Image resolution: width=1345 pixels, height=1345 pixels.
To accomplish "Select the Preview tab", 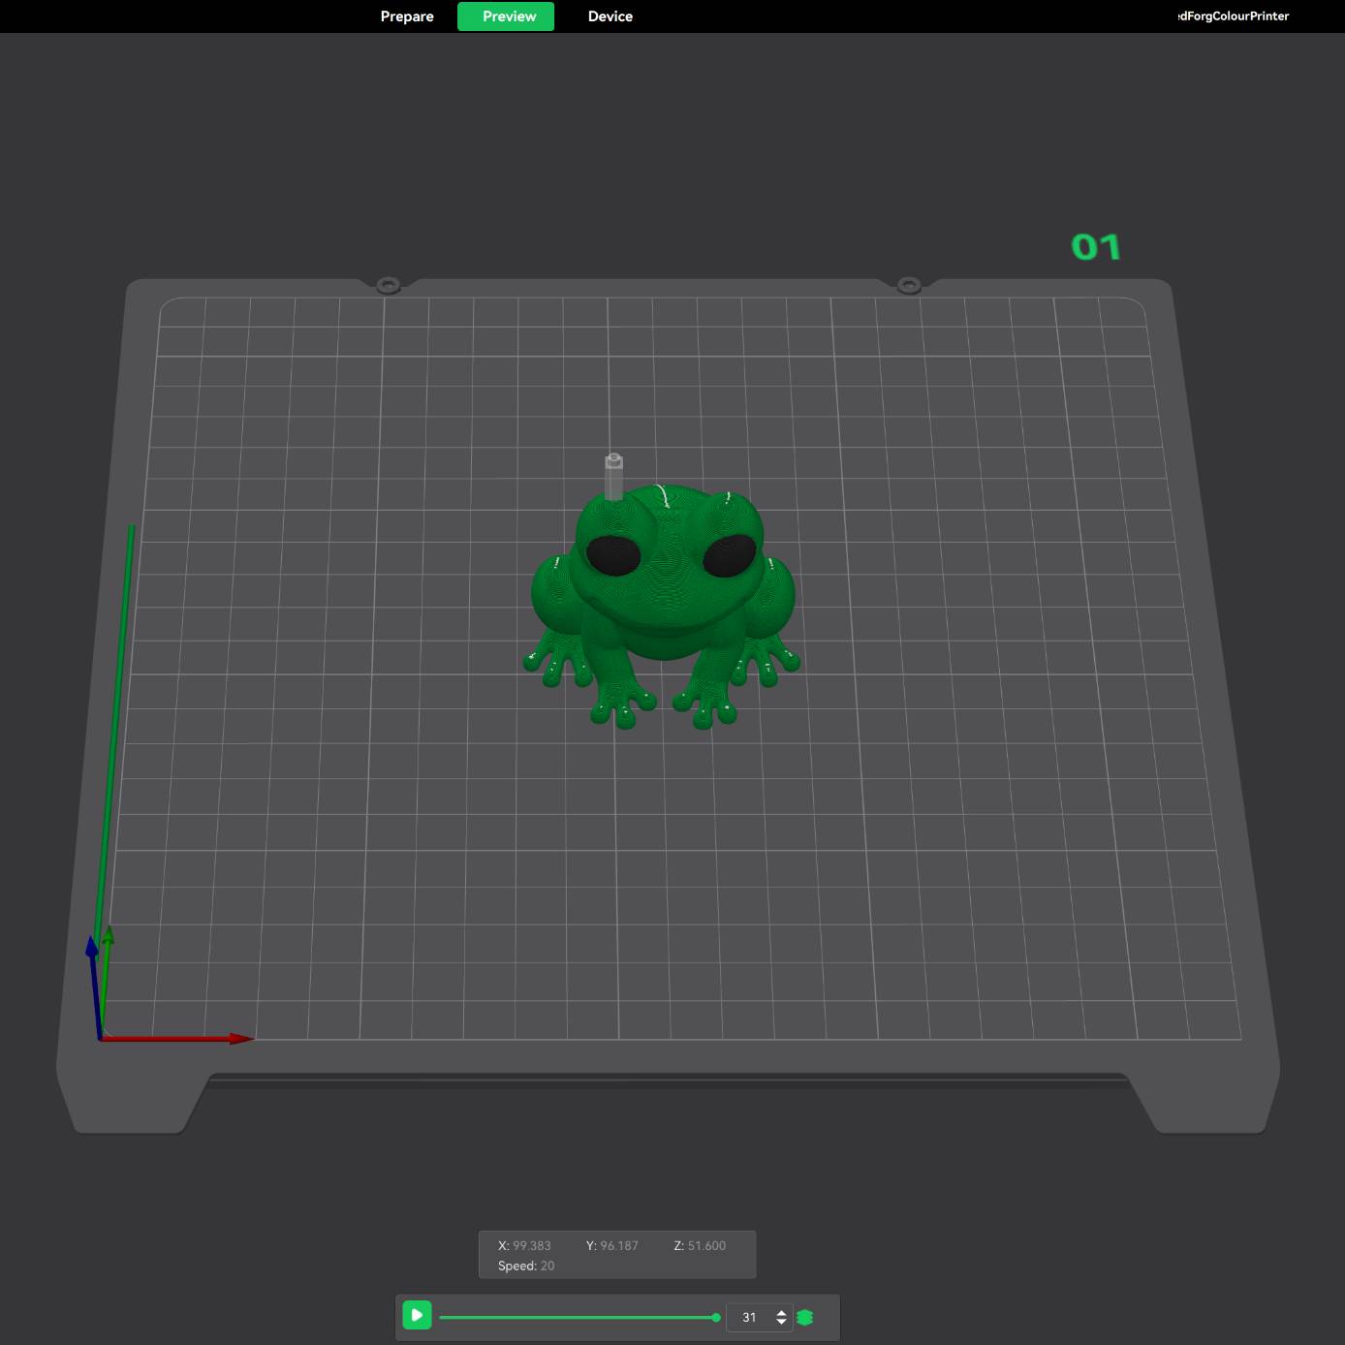I will tap(508, 16).
